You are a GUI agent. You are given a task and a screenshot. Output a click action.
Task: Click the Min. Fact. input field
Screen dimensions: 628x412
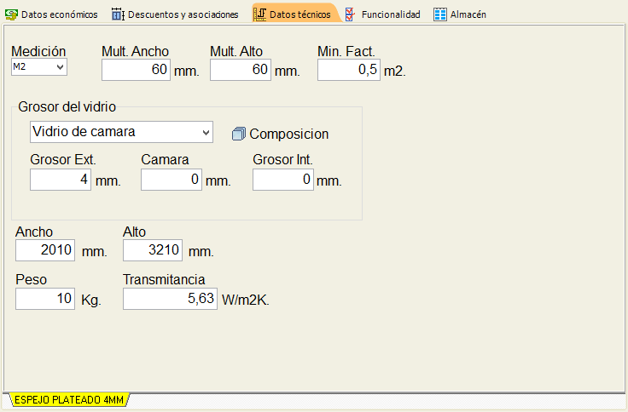point(348,70)
